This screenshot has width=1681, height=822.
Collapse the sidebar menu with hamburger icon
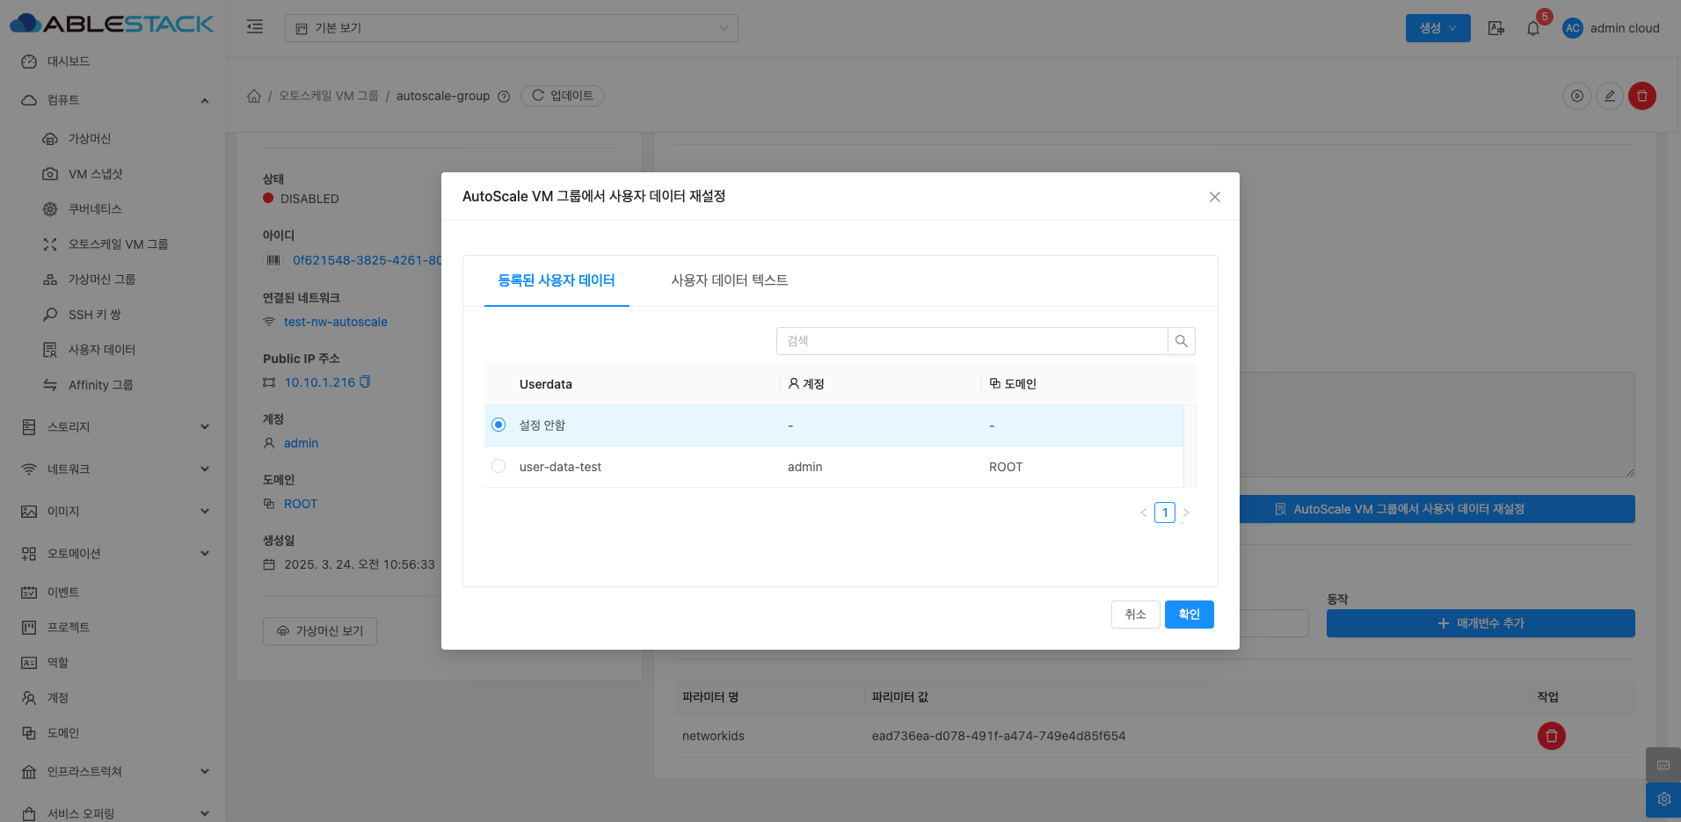click(255, 27)
